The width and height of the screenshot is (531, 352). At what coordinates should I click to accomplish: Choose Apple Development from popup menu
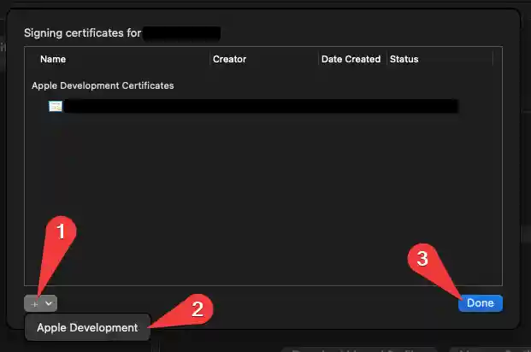point(87,327)
